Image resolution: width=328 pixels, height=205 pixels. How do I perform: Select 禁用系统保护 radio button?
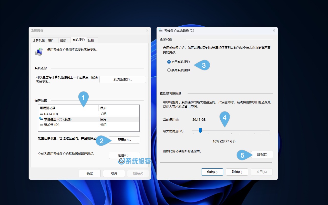point(169,70)
